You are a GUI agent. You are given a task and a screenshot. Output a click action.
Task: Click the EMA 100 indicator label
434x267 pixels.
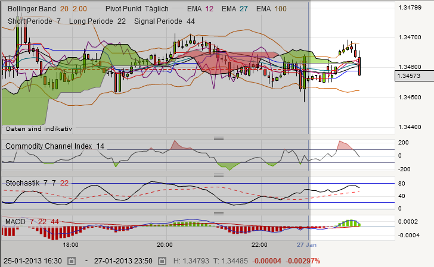tap(271, 9)
